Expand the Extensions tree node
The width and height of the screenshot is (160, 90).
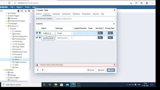(6, 18)
